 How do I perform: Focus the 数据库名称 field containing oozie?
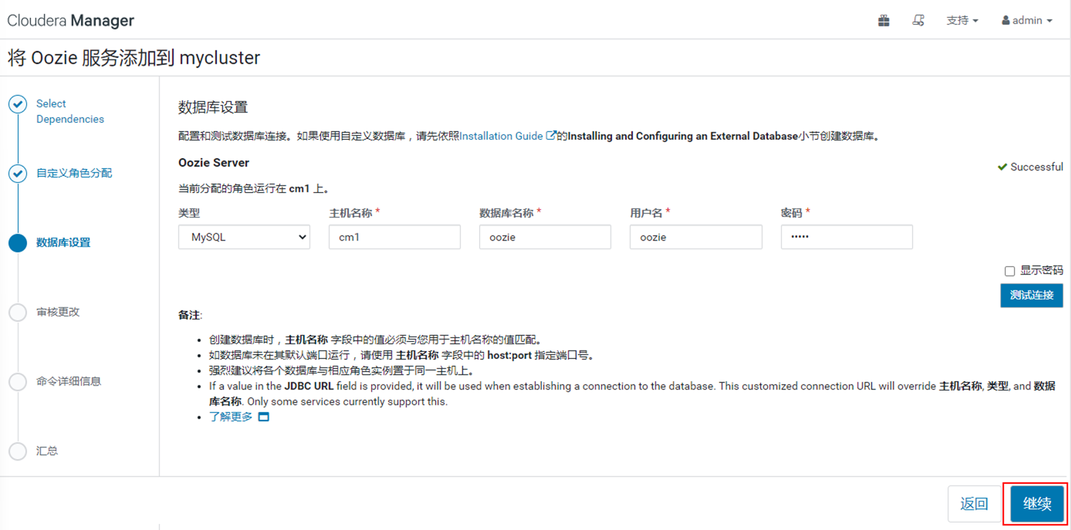click(545, 237)
